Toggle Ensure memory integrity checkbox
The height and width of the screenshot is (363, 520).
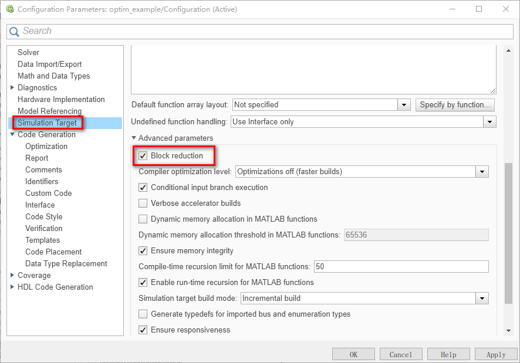143,250
